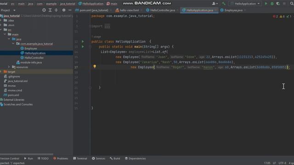
Task: Open Search Everywhere magnifier icon
Action: [x=292, y=4]
